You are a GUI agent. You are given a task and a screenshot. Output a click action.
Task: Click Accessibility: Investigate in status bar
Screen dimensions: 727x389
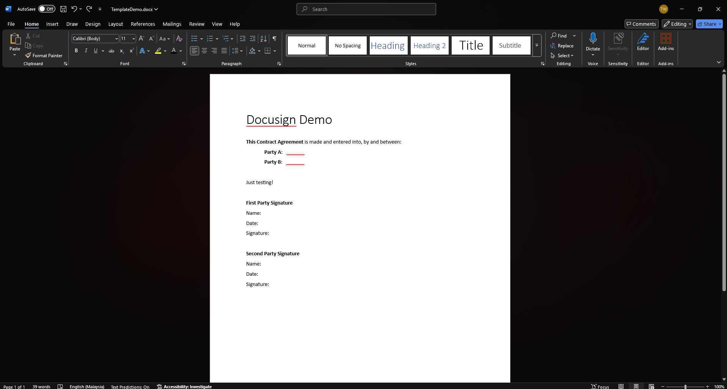click(184, 386)
